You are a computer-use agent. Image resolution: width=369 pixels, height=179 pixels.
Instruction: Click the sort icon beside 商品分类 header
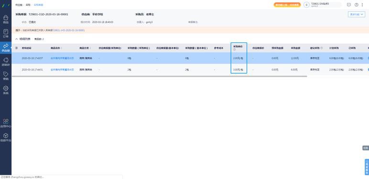pos(90,48)
